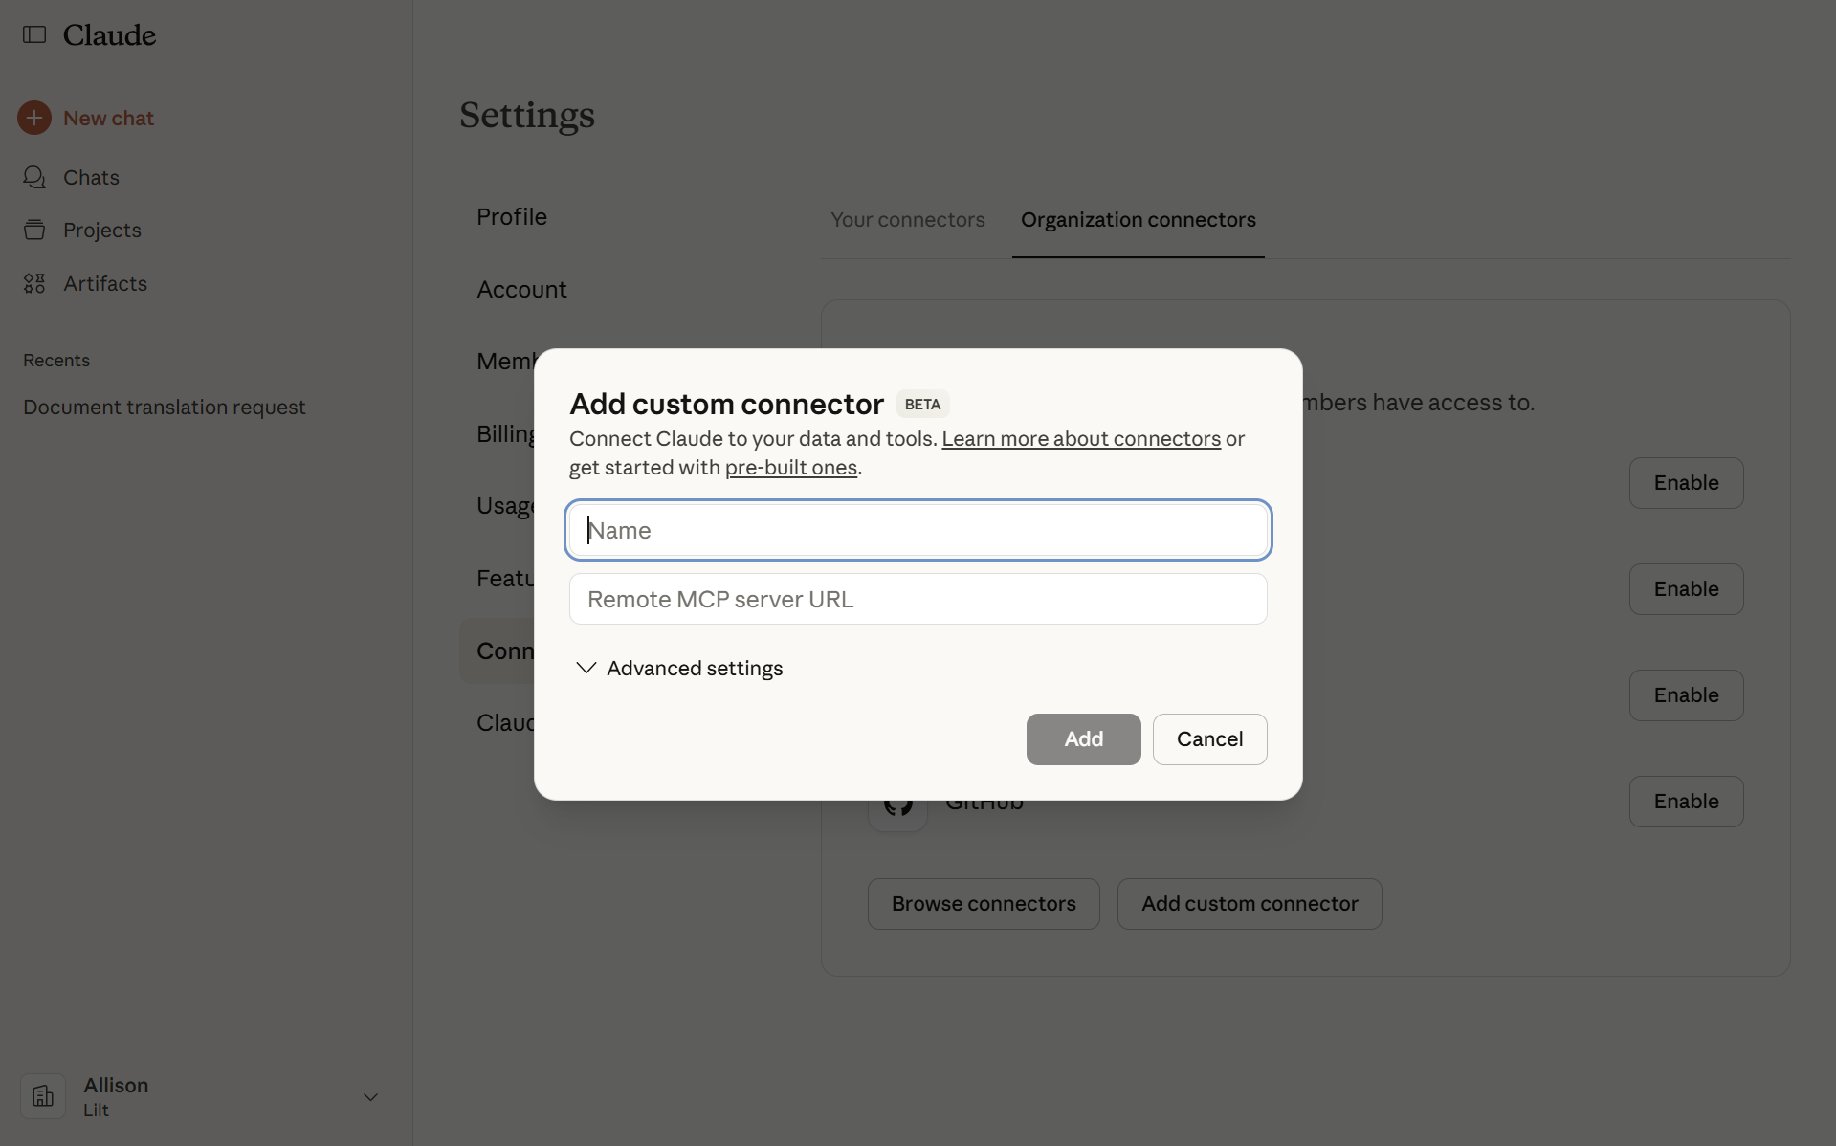
Task: Focus the connector Name input field
Action: [x=918, y=530]
